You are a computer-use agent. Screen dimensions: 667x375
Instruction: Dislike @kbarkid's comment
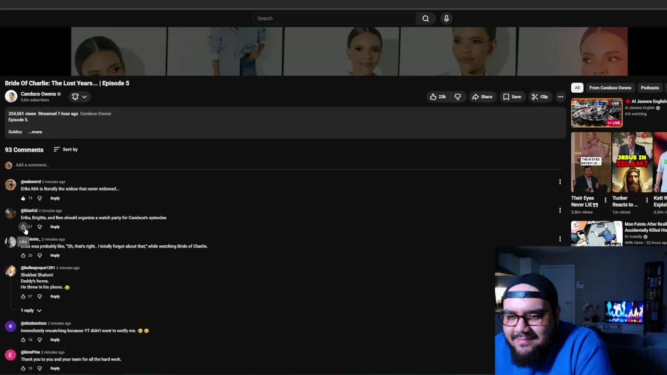point(40,227)
